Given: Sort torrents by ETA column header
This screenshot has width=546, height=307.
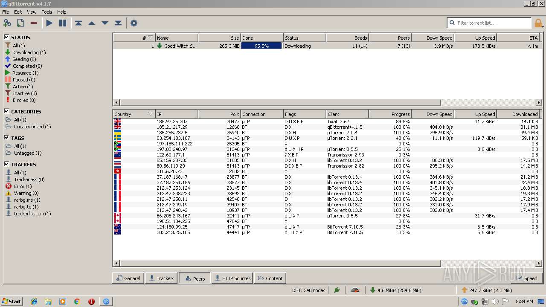Looking at the screenshot, I should (518, 38).
